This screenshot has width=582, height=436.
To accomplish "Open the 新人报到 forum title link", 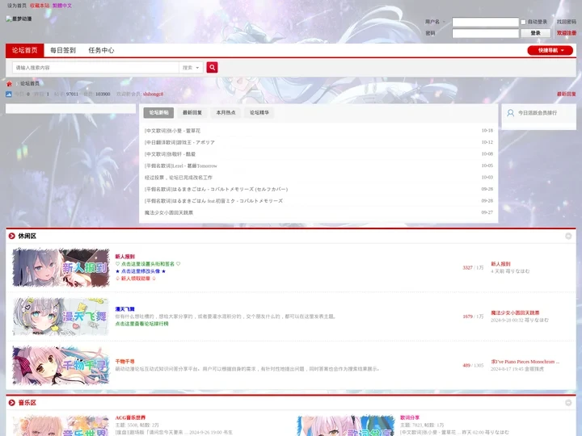I will coord(124,257).
